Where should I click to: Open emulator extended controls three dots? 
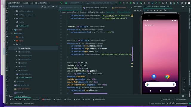pyautogui.click(x=168, y=10)
